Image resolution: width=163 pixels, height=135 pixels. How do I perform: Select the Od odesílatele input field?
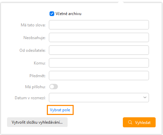[x=99, y=50]
